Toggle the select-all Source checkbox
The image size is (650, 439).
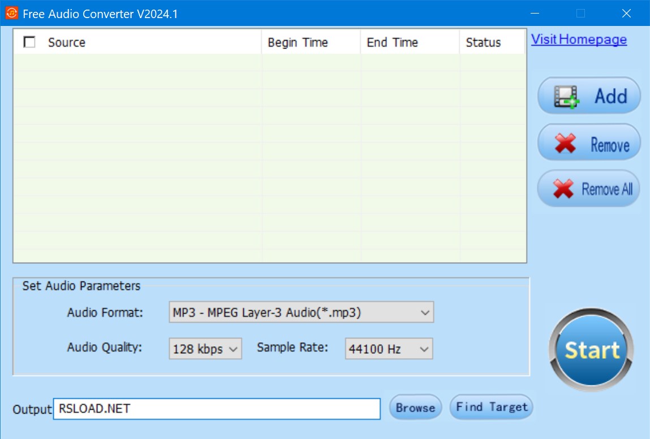[x=29, y=42]
